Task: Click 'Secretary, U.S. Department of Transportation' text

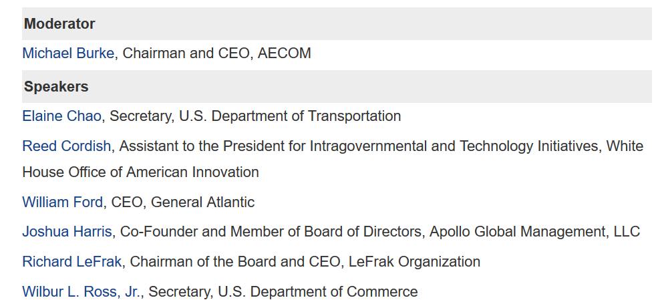Action: [x=255, y=116]
